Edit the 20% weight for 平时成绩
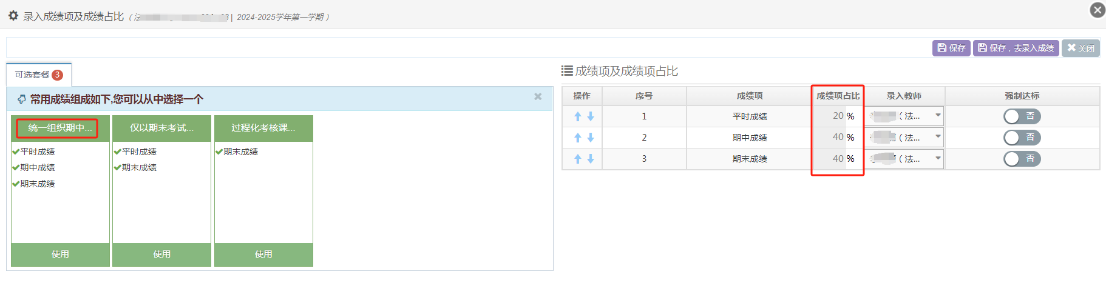The height and width of the screenshot is (294, 1106). pos(830,116)
